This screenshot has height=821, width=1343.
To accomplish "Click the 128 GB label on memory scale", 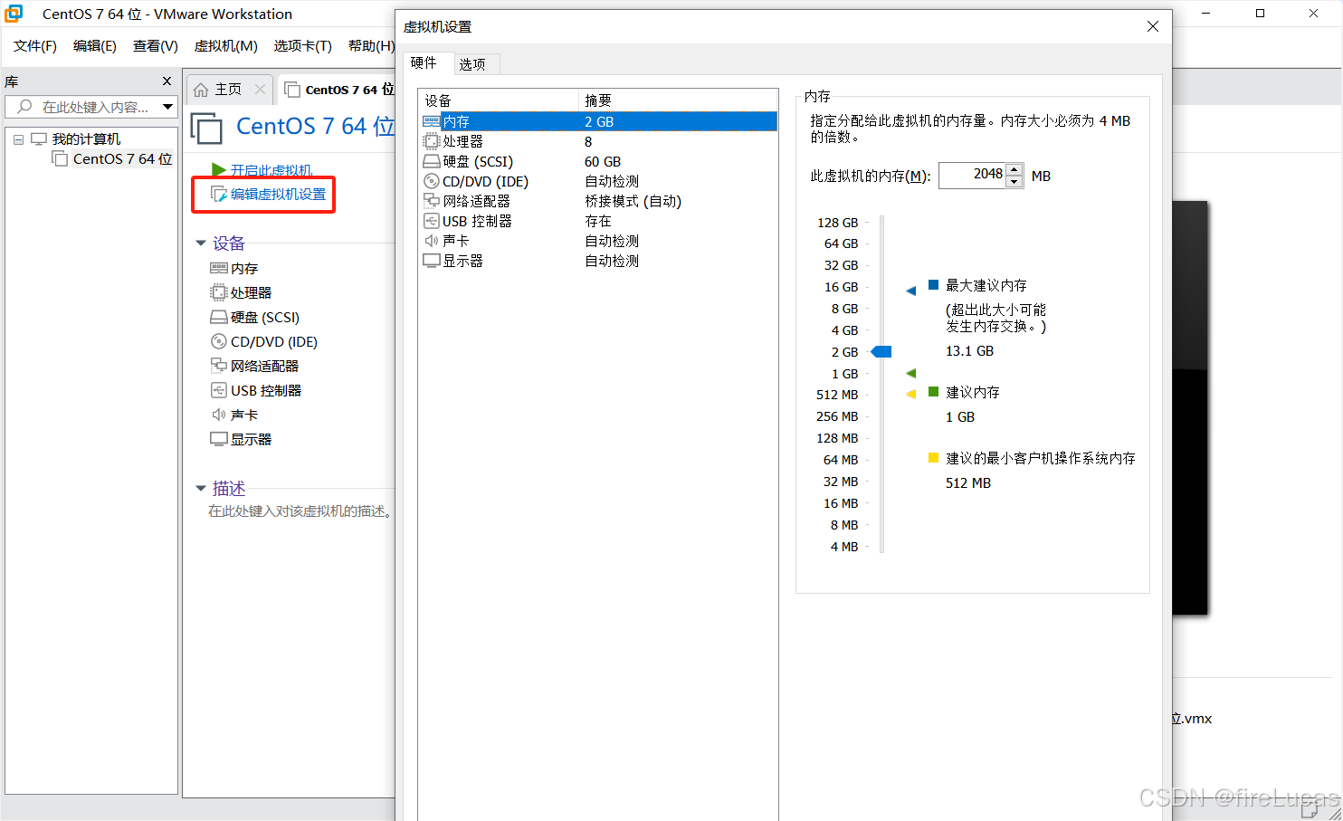I will (x=837, y=223).
